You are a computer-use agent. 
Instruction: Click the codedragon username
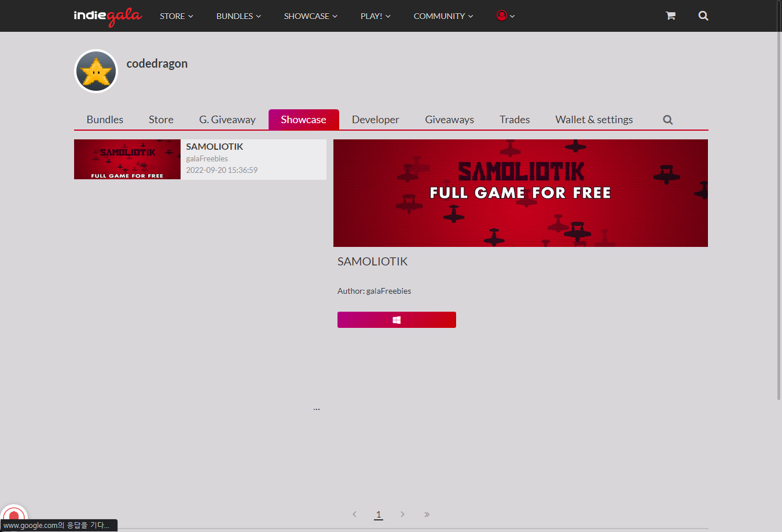tap(157, 64)
